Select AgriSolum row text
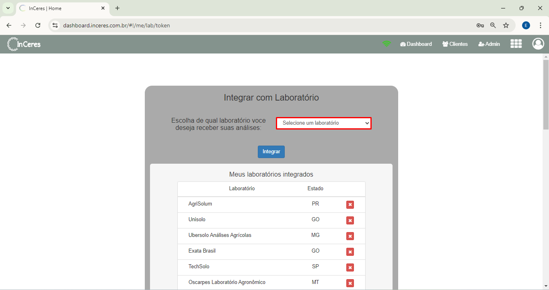 [x=200, y=204]
